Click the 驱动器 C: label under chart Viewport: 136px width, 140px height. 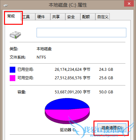(68, 130)
